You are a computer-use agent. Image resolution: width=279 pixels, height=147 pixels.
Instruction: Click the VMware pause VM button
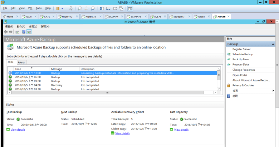[x=58, y=8]
